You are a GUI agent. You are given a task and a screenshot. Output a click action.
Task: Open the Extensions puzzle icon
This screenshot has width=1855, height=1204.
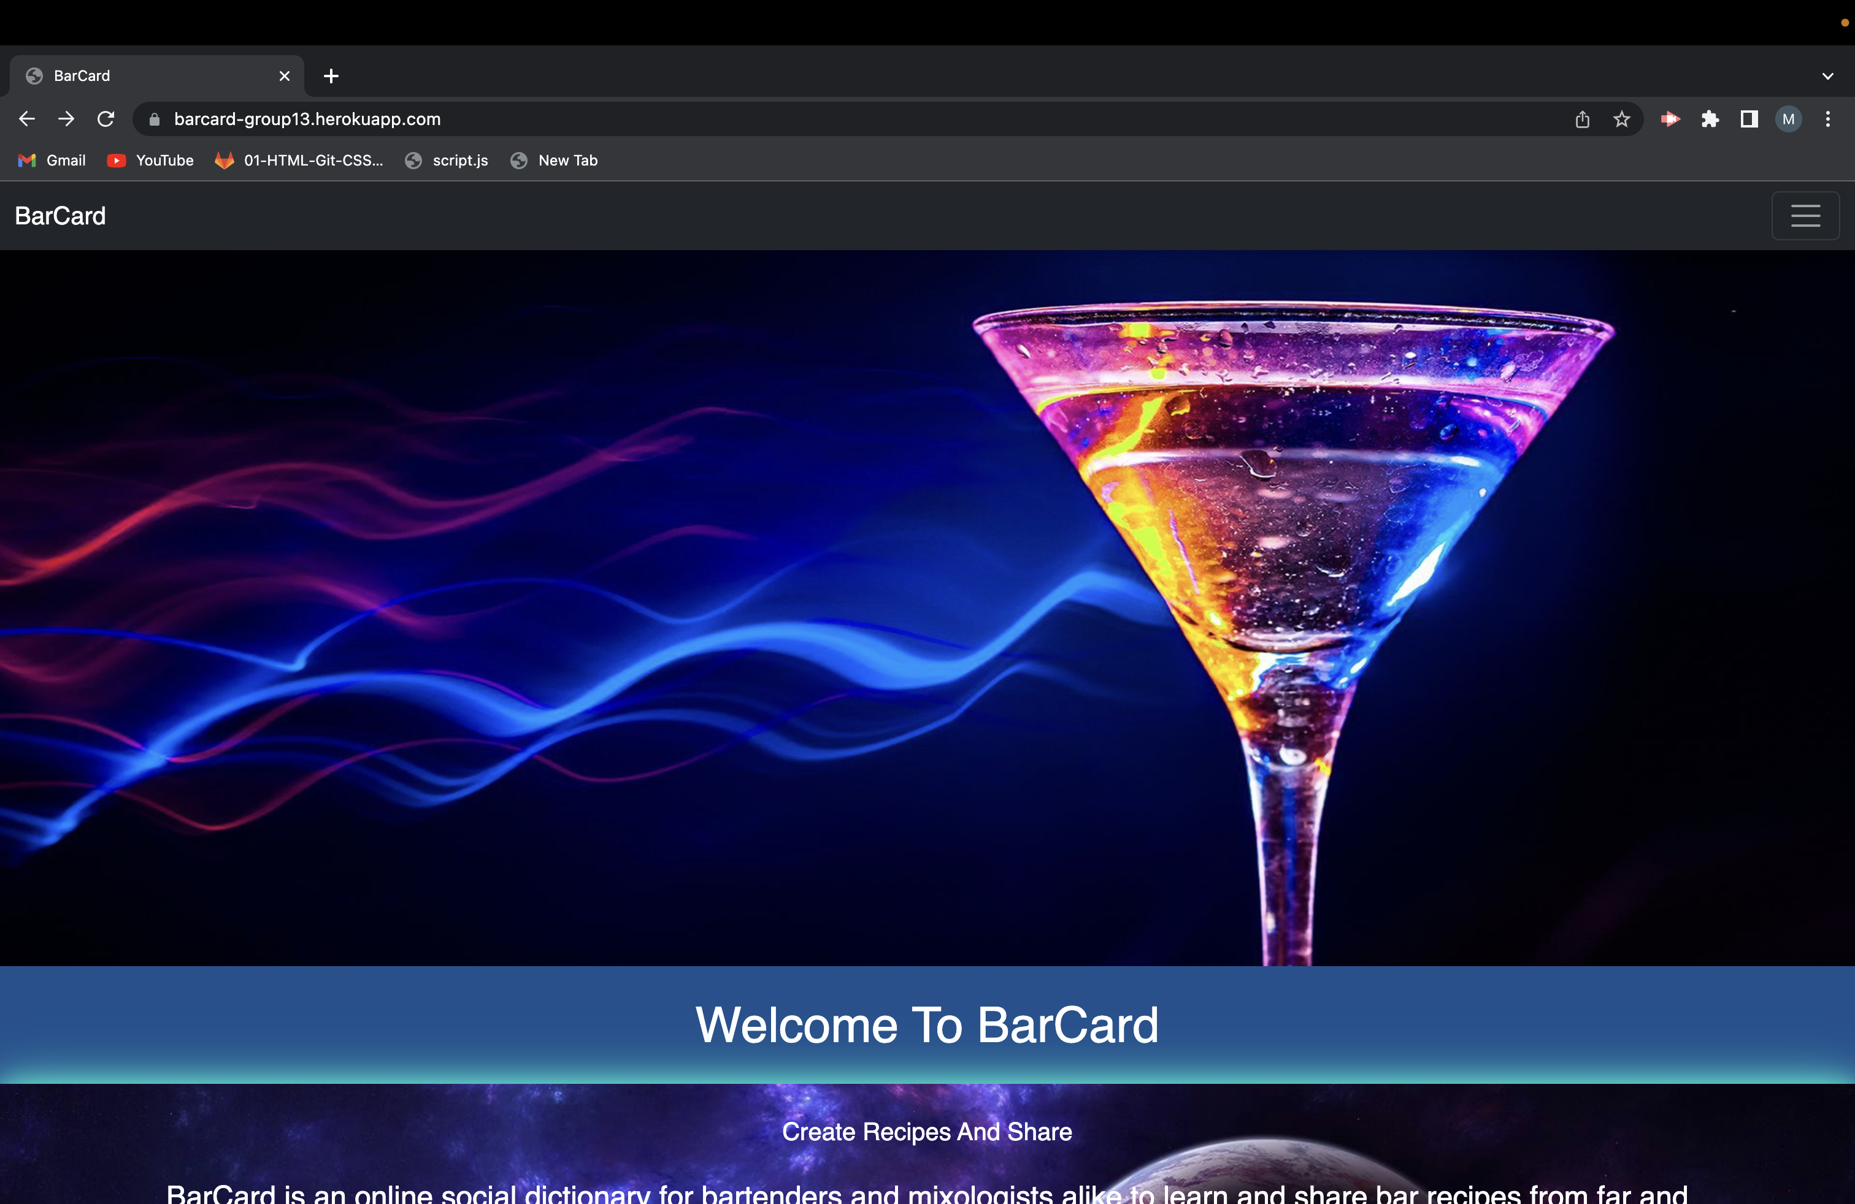click(1710, 119)
